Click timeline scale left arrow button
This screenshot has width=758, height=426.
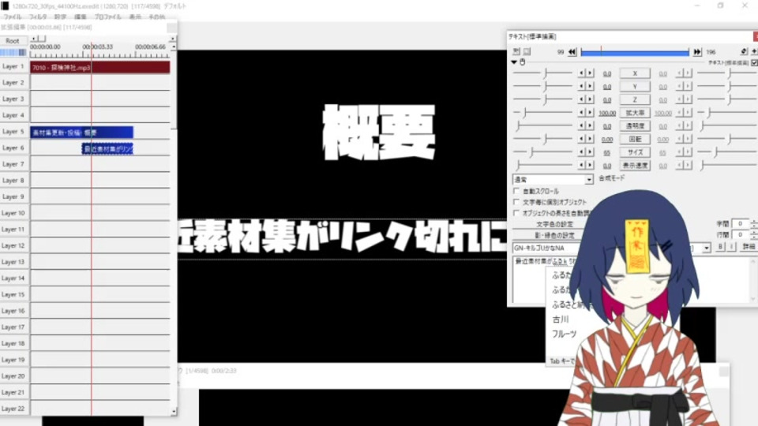(34, 38)
